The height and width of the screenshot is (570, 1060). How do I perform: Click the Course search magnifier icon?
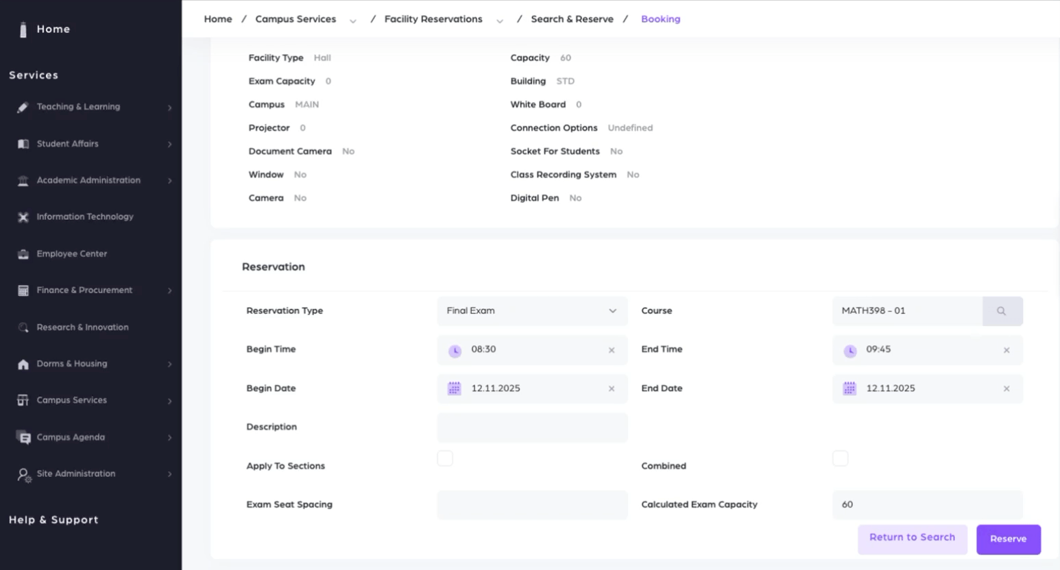tap(1002, 311)
